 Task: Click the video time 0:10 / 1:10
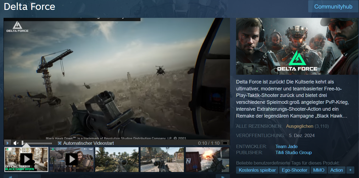[209, 143]
